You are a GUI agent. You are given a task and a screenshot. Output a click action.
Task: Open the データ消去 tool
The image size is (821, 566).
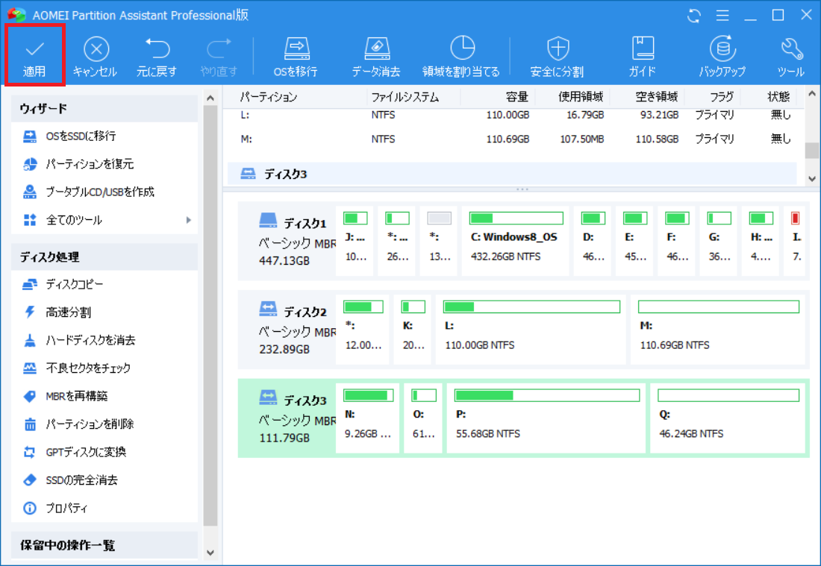376,57
